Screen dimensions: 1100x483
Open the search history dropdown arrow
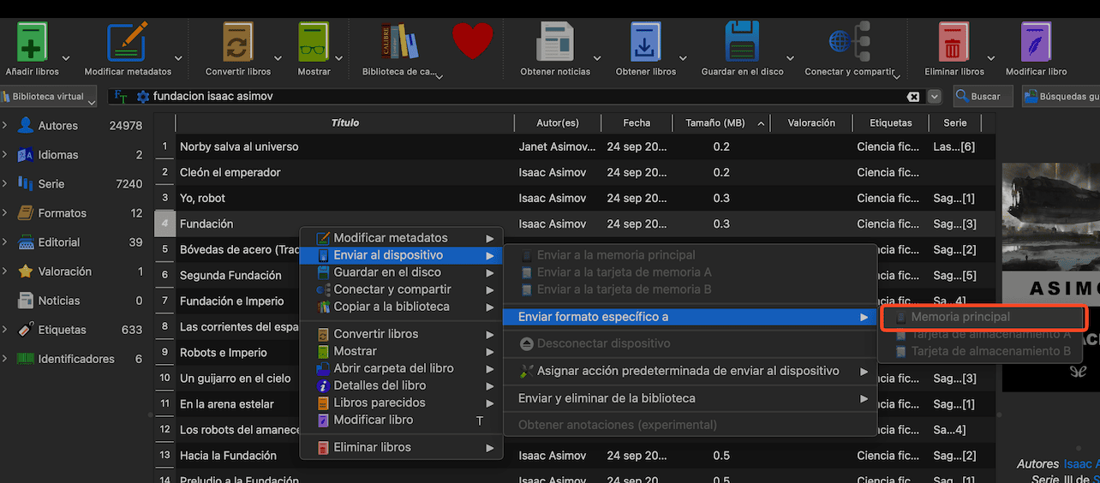(x=935, y=97)
